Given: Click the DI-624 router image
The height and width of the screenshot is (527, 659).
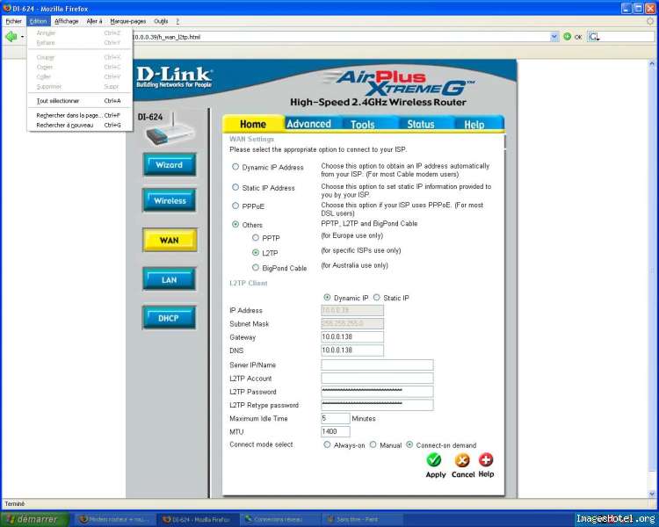Looking at the screenshot, I should pyautogui.click(x=170, y=130).
